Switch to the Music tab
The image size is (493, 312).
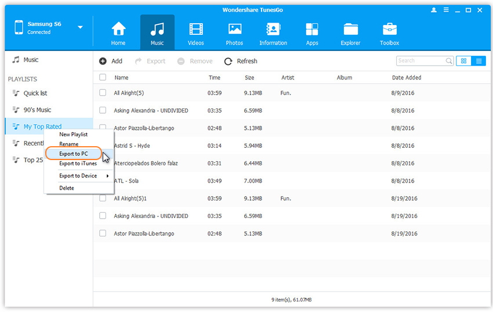(x=157, y=33)
